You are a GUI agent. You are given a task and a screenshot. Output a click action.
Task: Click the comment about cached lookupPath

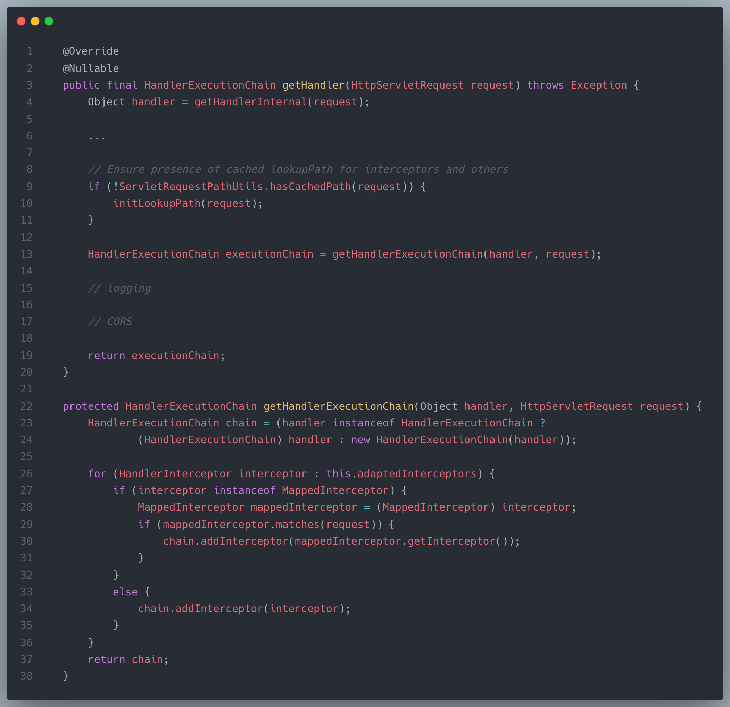coord(298,169)
